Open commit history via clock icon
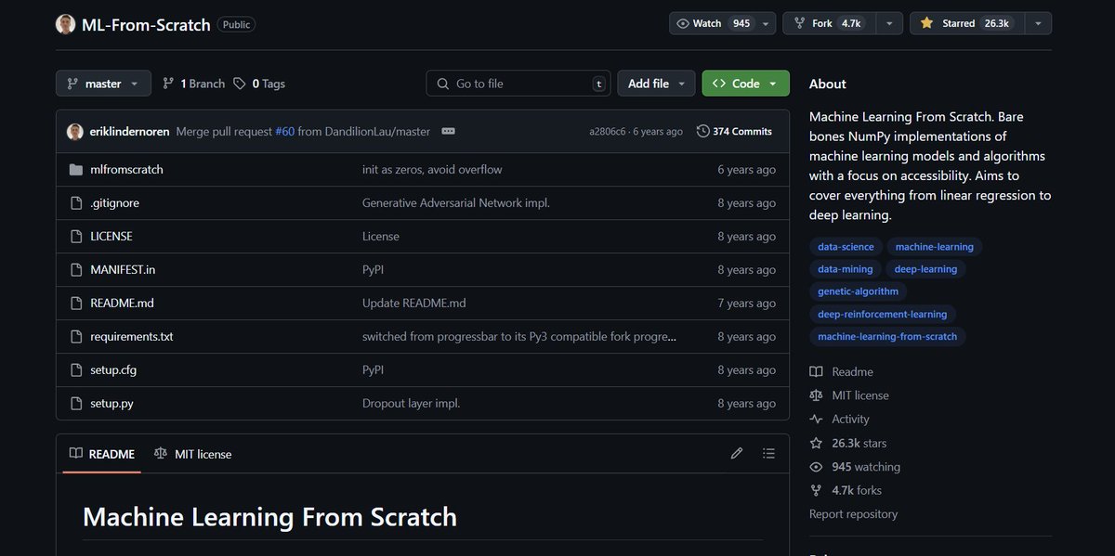1115x556 pixels. click(x=703, y=131)
